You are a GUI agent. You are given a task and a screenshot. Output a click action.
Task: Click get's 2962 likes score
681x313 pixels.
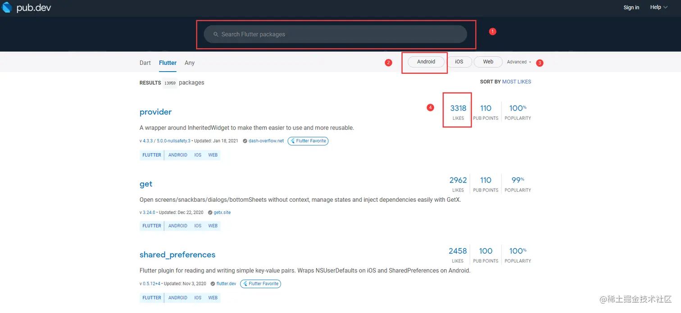click(458, 183)
